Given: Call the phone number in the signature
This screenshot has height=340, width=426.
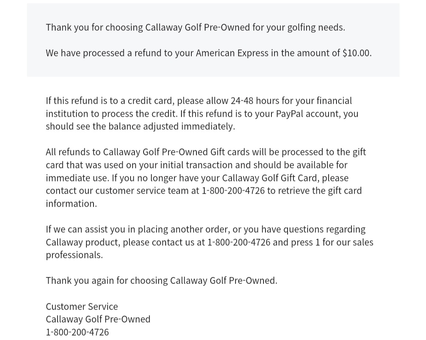Looking at the screenshot, I should point(77,332).
